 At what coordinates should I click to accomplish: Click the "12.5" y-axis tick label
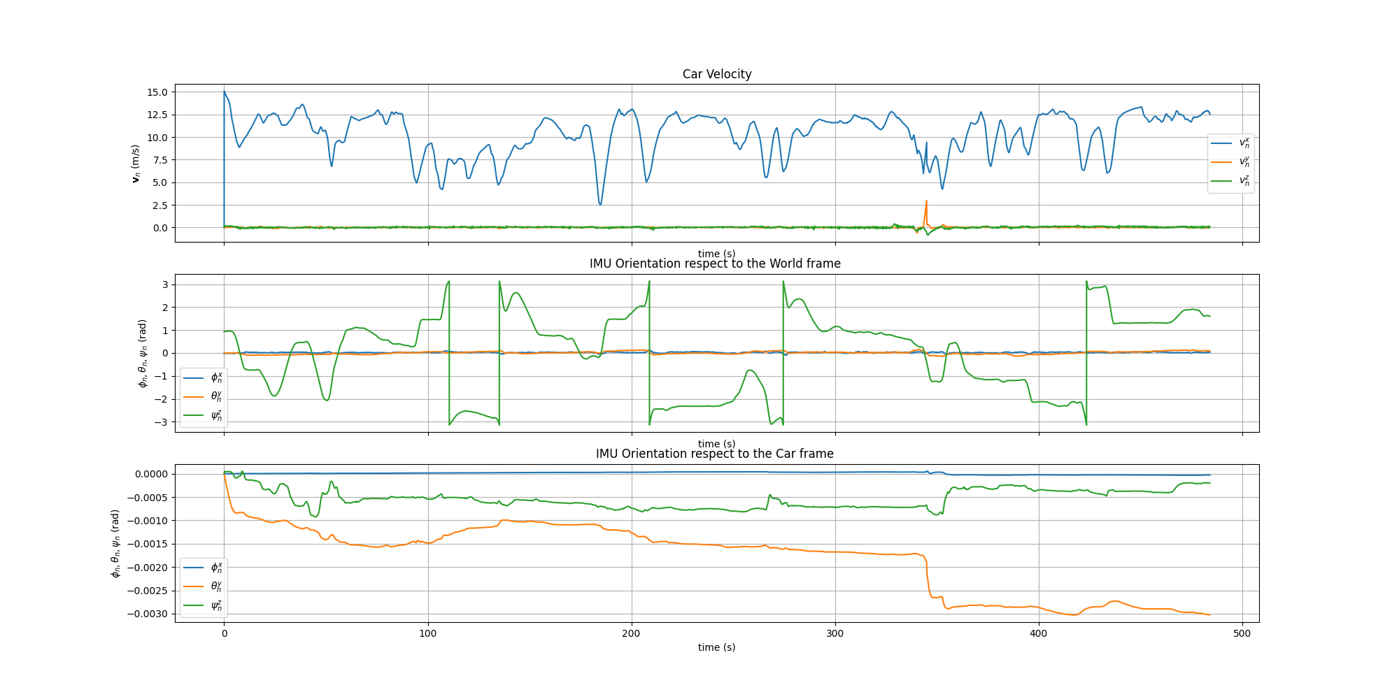[x=157, y=115]
